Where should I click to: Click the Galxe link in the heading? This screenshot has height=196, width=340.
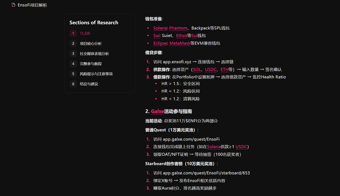click(x=158, y=111)
